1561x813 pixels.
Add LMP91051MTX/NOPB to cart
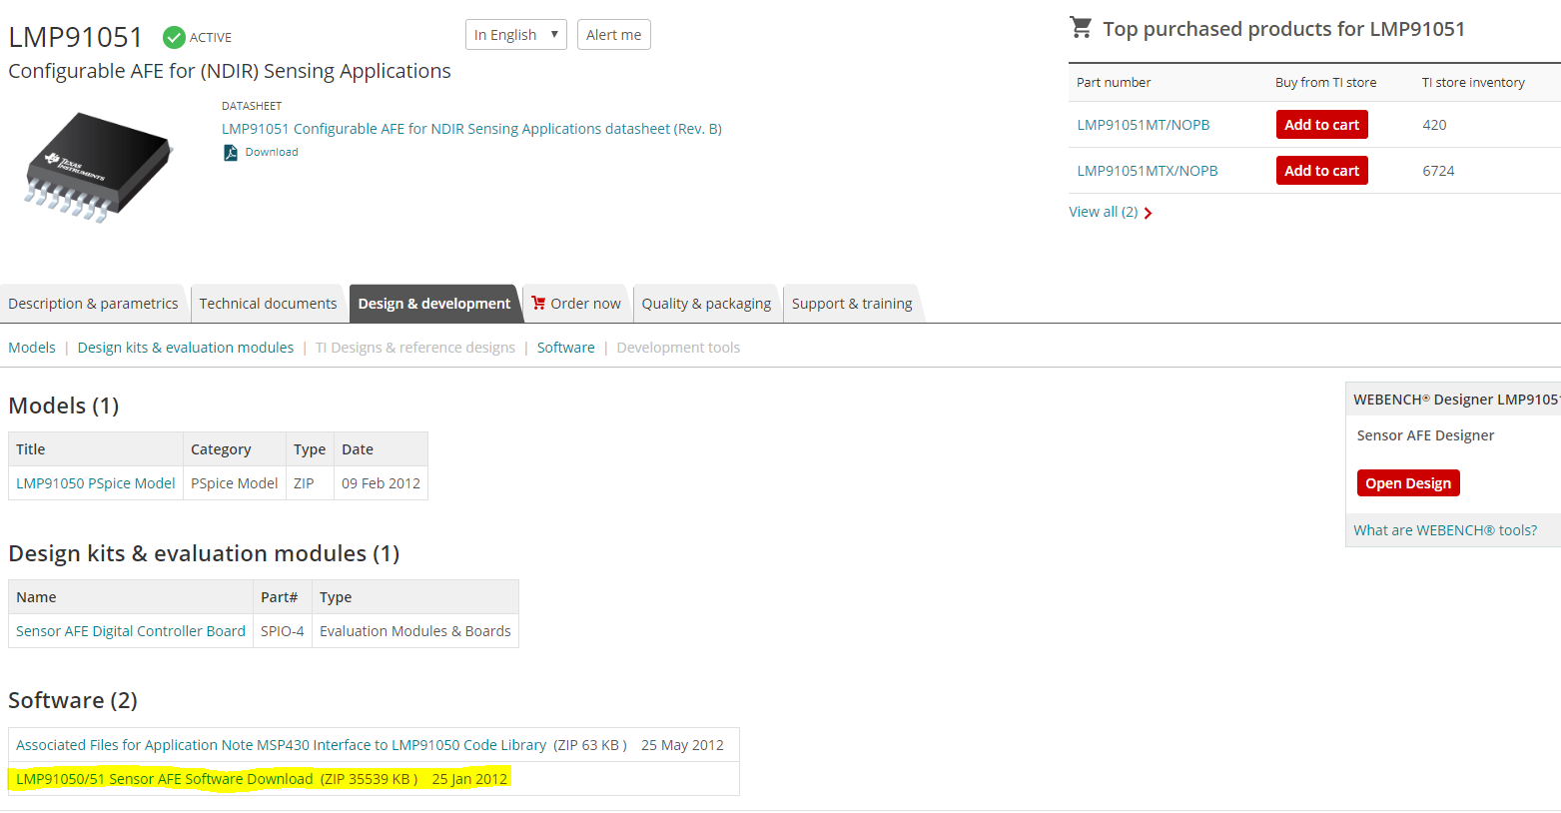[1321, 171]
